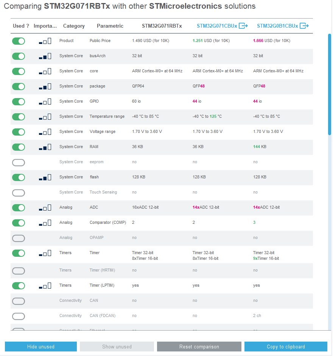This screenshot has height=356, width=333.
Task: Click the vertical scrollbar thumb
Action: [329, 84]
